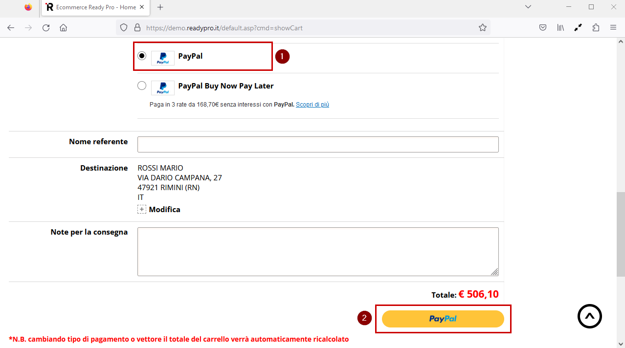Open a new browser tab
Viewport: 625px width, 348px height.
click(x=160, y=7)
